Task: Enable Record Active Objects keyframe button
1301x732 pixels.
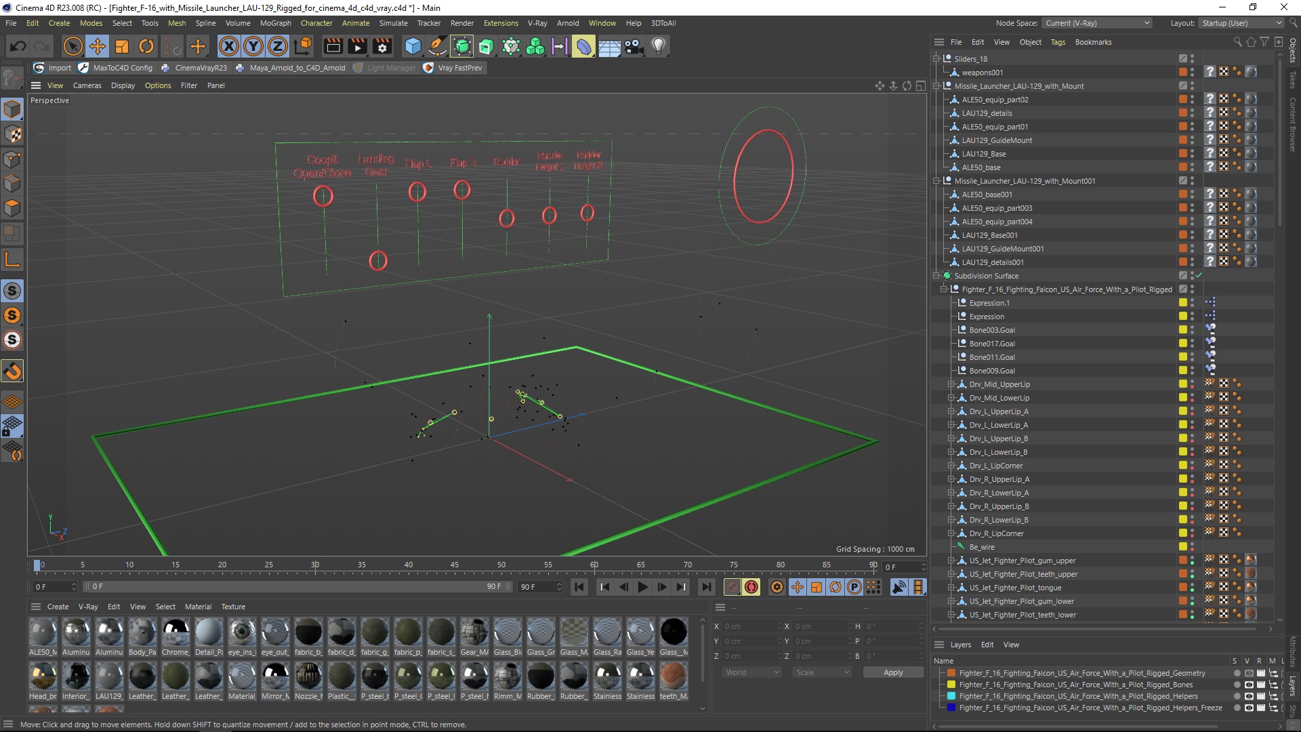Action: 732,587
